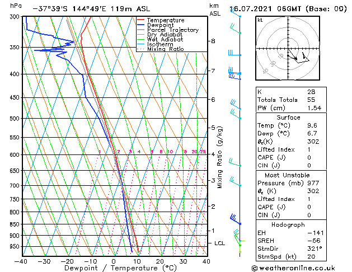Click the SREH value '-56'
The height and width of the screenshot is (272, 352).
(314, 241)
